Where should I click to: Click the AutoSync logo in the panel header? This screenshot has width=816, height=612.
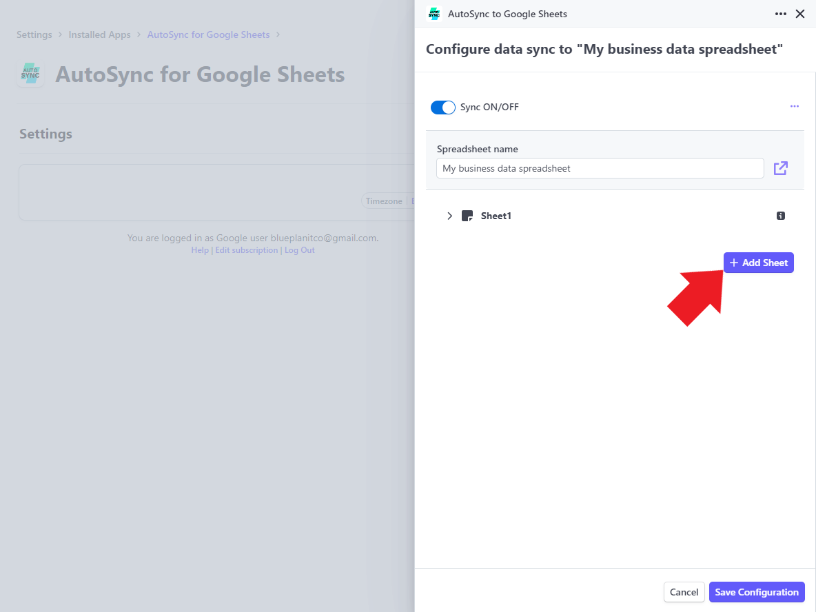coord(434,14)
